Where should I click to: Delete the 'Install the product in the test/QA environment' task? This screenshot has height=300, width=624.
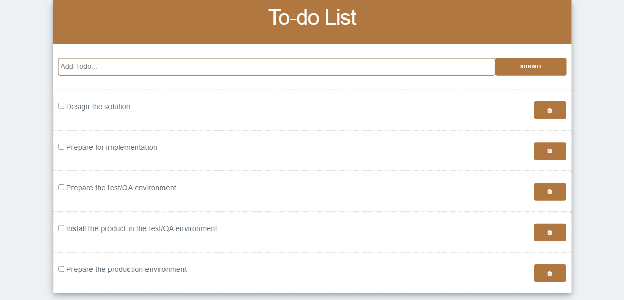[549, 232]
